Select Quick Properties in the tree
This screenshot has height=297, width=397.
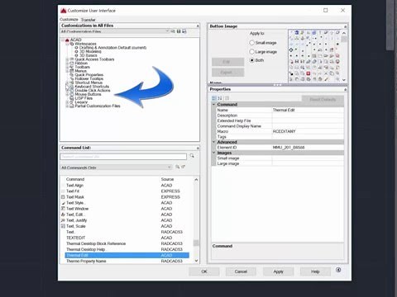tap(89, 75)
